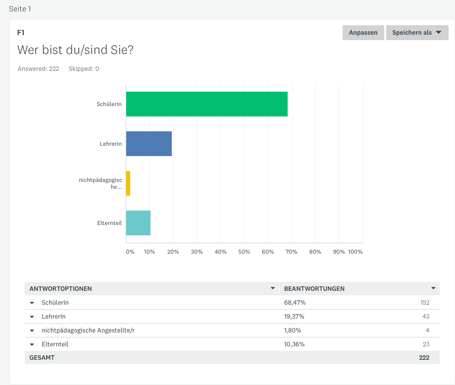The height and width of the screenshot is (385, 455).
Task: Click the 'Skipped: 0' text
Action: (84, 69)
